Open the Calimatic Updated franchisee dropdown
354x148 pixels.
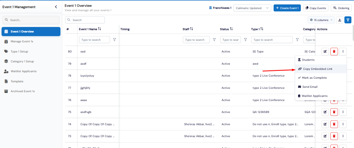click(252, 8)
